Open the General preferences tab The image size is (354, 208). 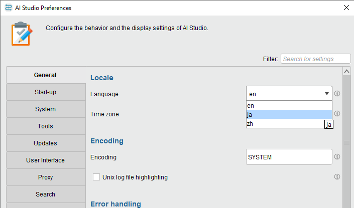click(45, 75)
